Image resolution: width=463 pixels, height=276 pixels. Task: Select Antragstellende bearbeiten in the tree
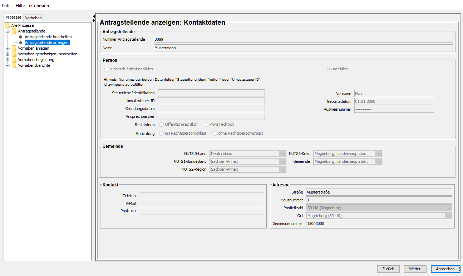48,37
